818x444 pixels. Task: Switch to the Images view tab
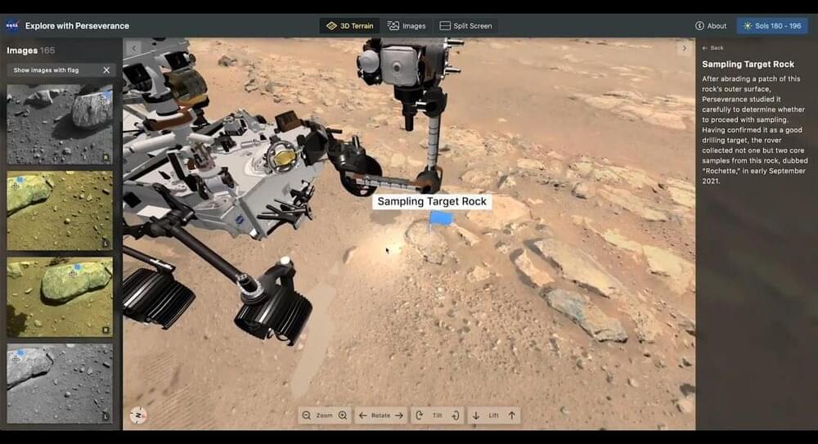click(x=407, y=25)
